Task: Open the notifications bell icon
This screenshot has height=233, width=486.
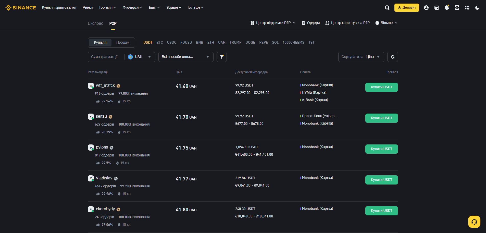Action: (447, 8)
